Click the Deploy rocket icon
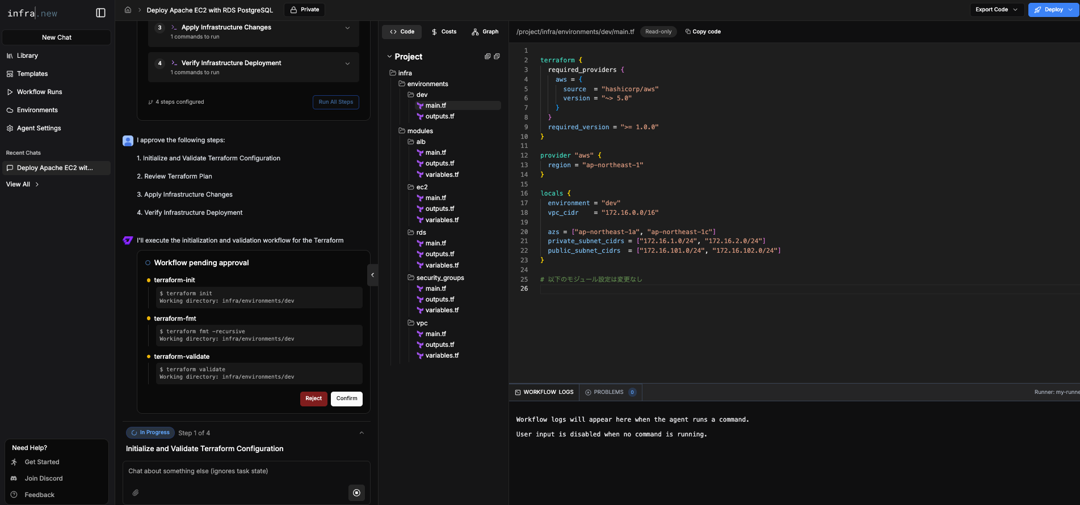 [1038, 10]
